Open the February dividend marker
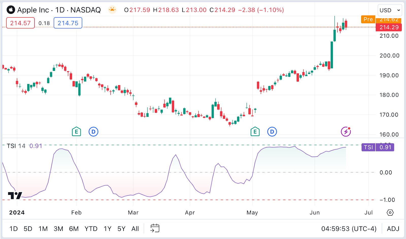The image size is (406, 239). [93, 132]
